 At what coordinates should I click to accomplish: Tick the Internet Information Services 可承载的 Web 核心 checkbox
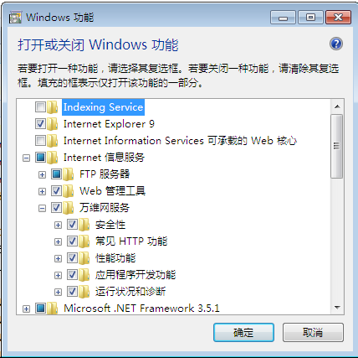(40, 141)
